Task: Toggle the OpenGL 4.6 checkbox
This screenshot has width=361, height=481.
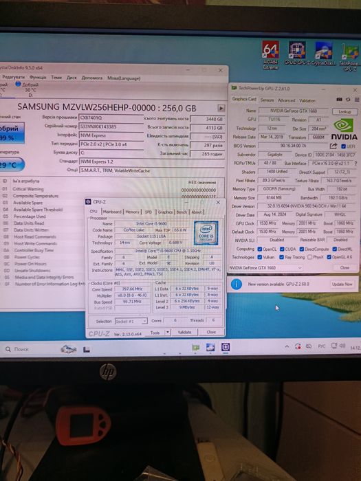Action: click(x=329, y=257)
